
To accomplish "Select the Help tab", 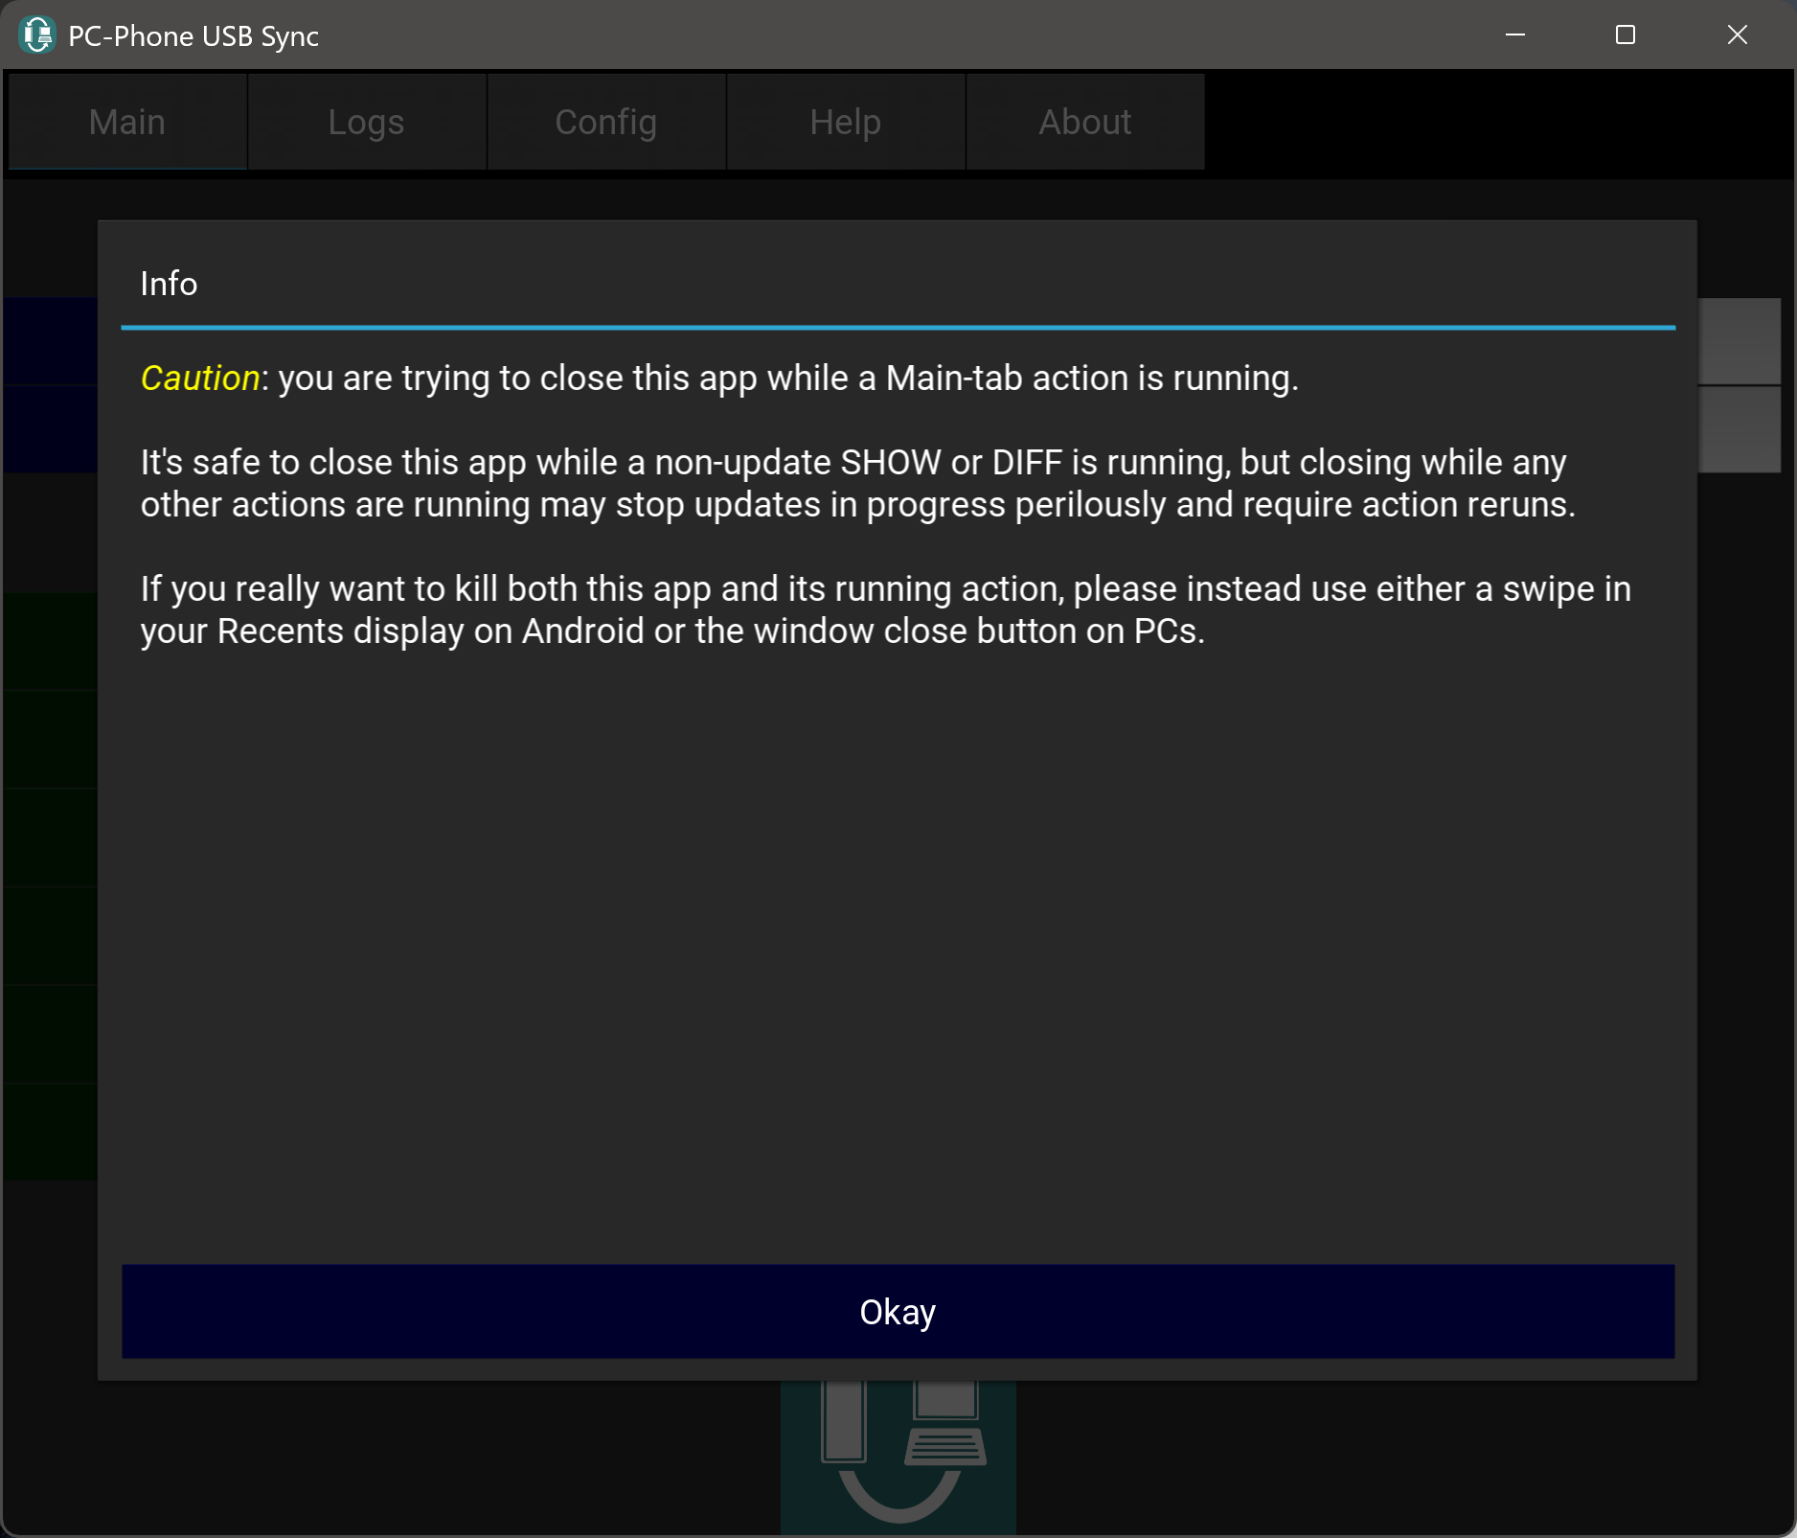I will tap(845, 122).
